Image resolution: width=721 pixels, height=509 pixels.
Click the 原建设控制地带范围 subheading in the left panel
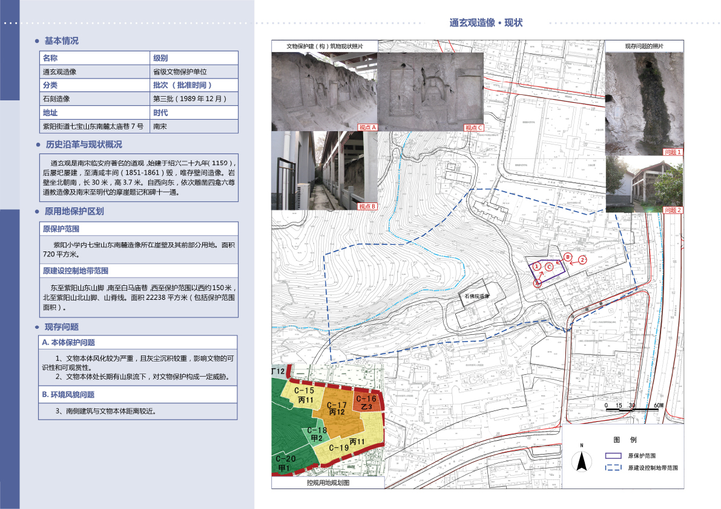pos(76,271)
